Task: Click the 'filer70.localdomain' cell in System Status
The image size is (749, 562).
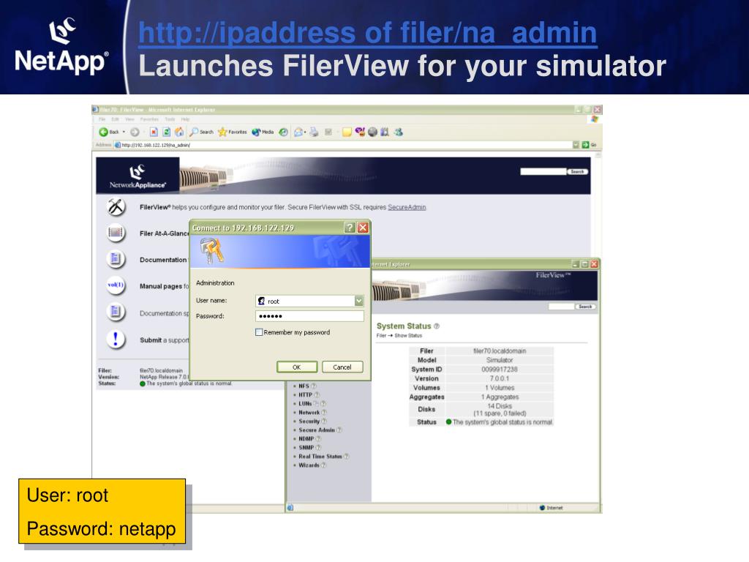Action: [499, 351]
